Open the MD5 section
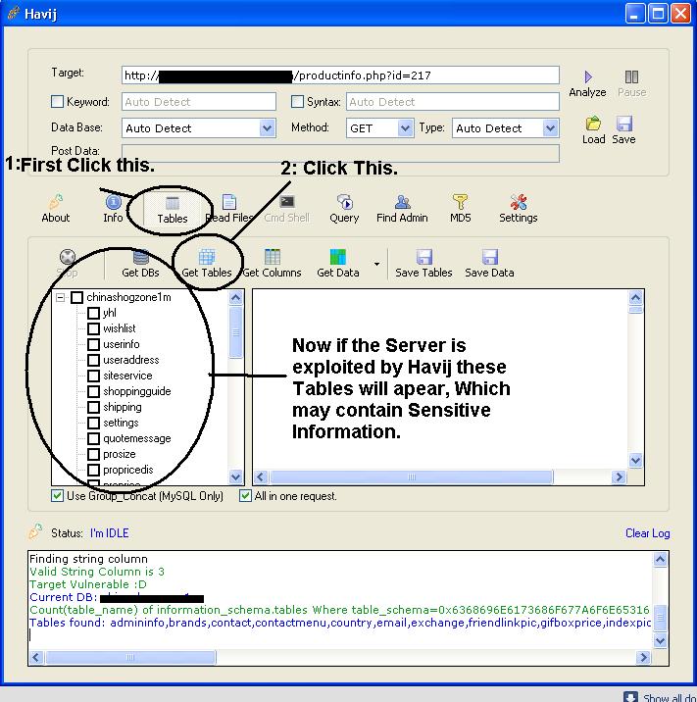The image size is (697, 702). pos(460,209)
